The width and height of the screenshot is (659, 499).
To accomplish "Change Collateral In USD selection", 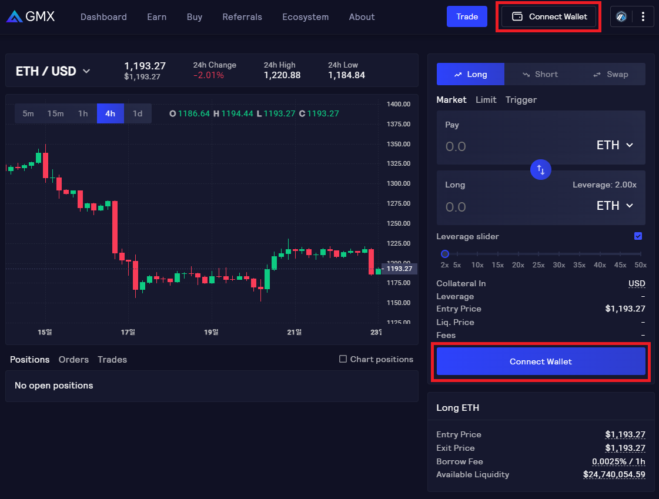I will click(x=637, y=283).
